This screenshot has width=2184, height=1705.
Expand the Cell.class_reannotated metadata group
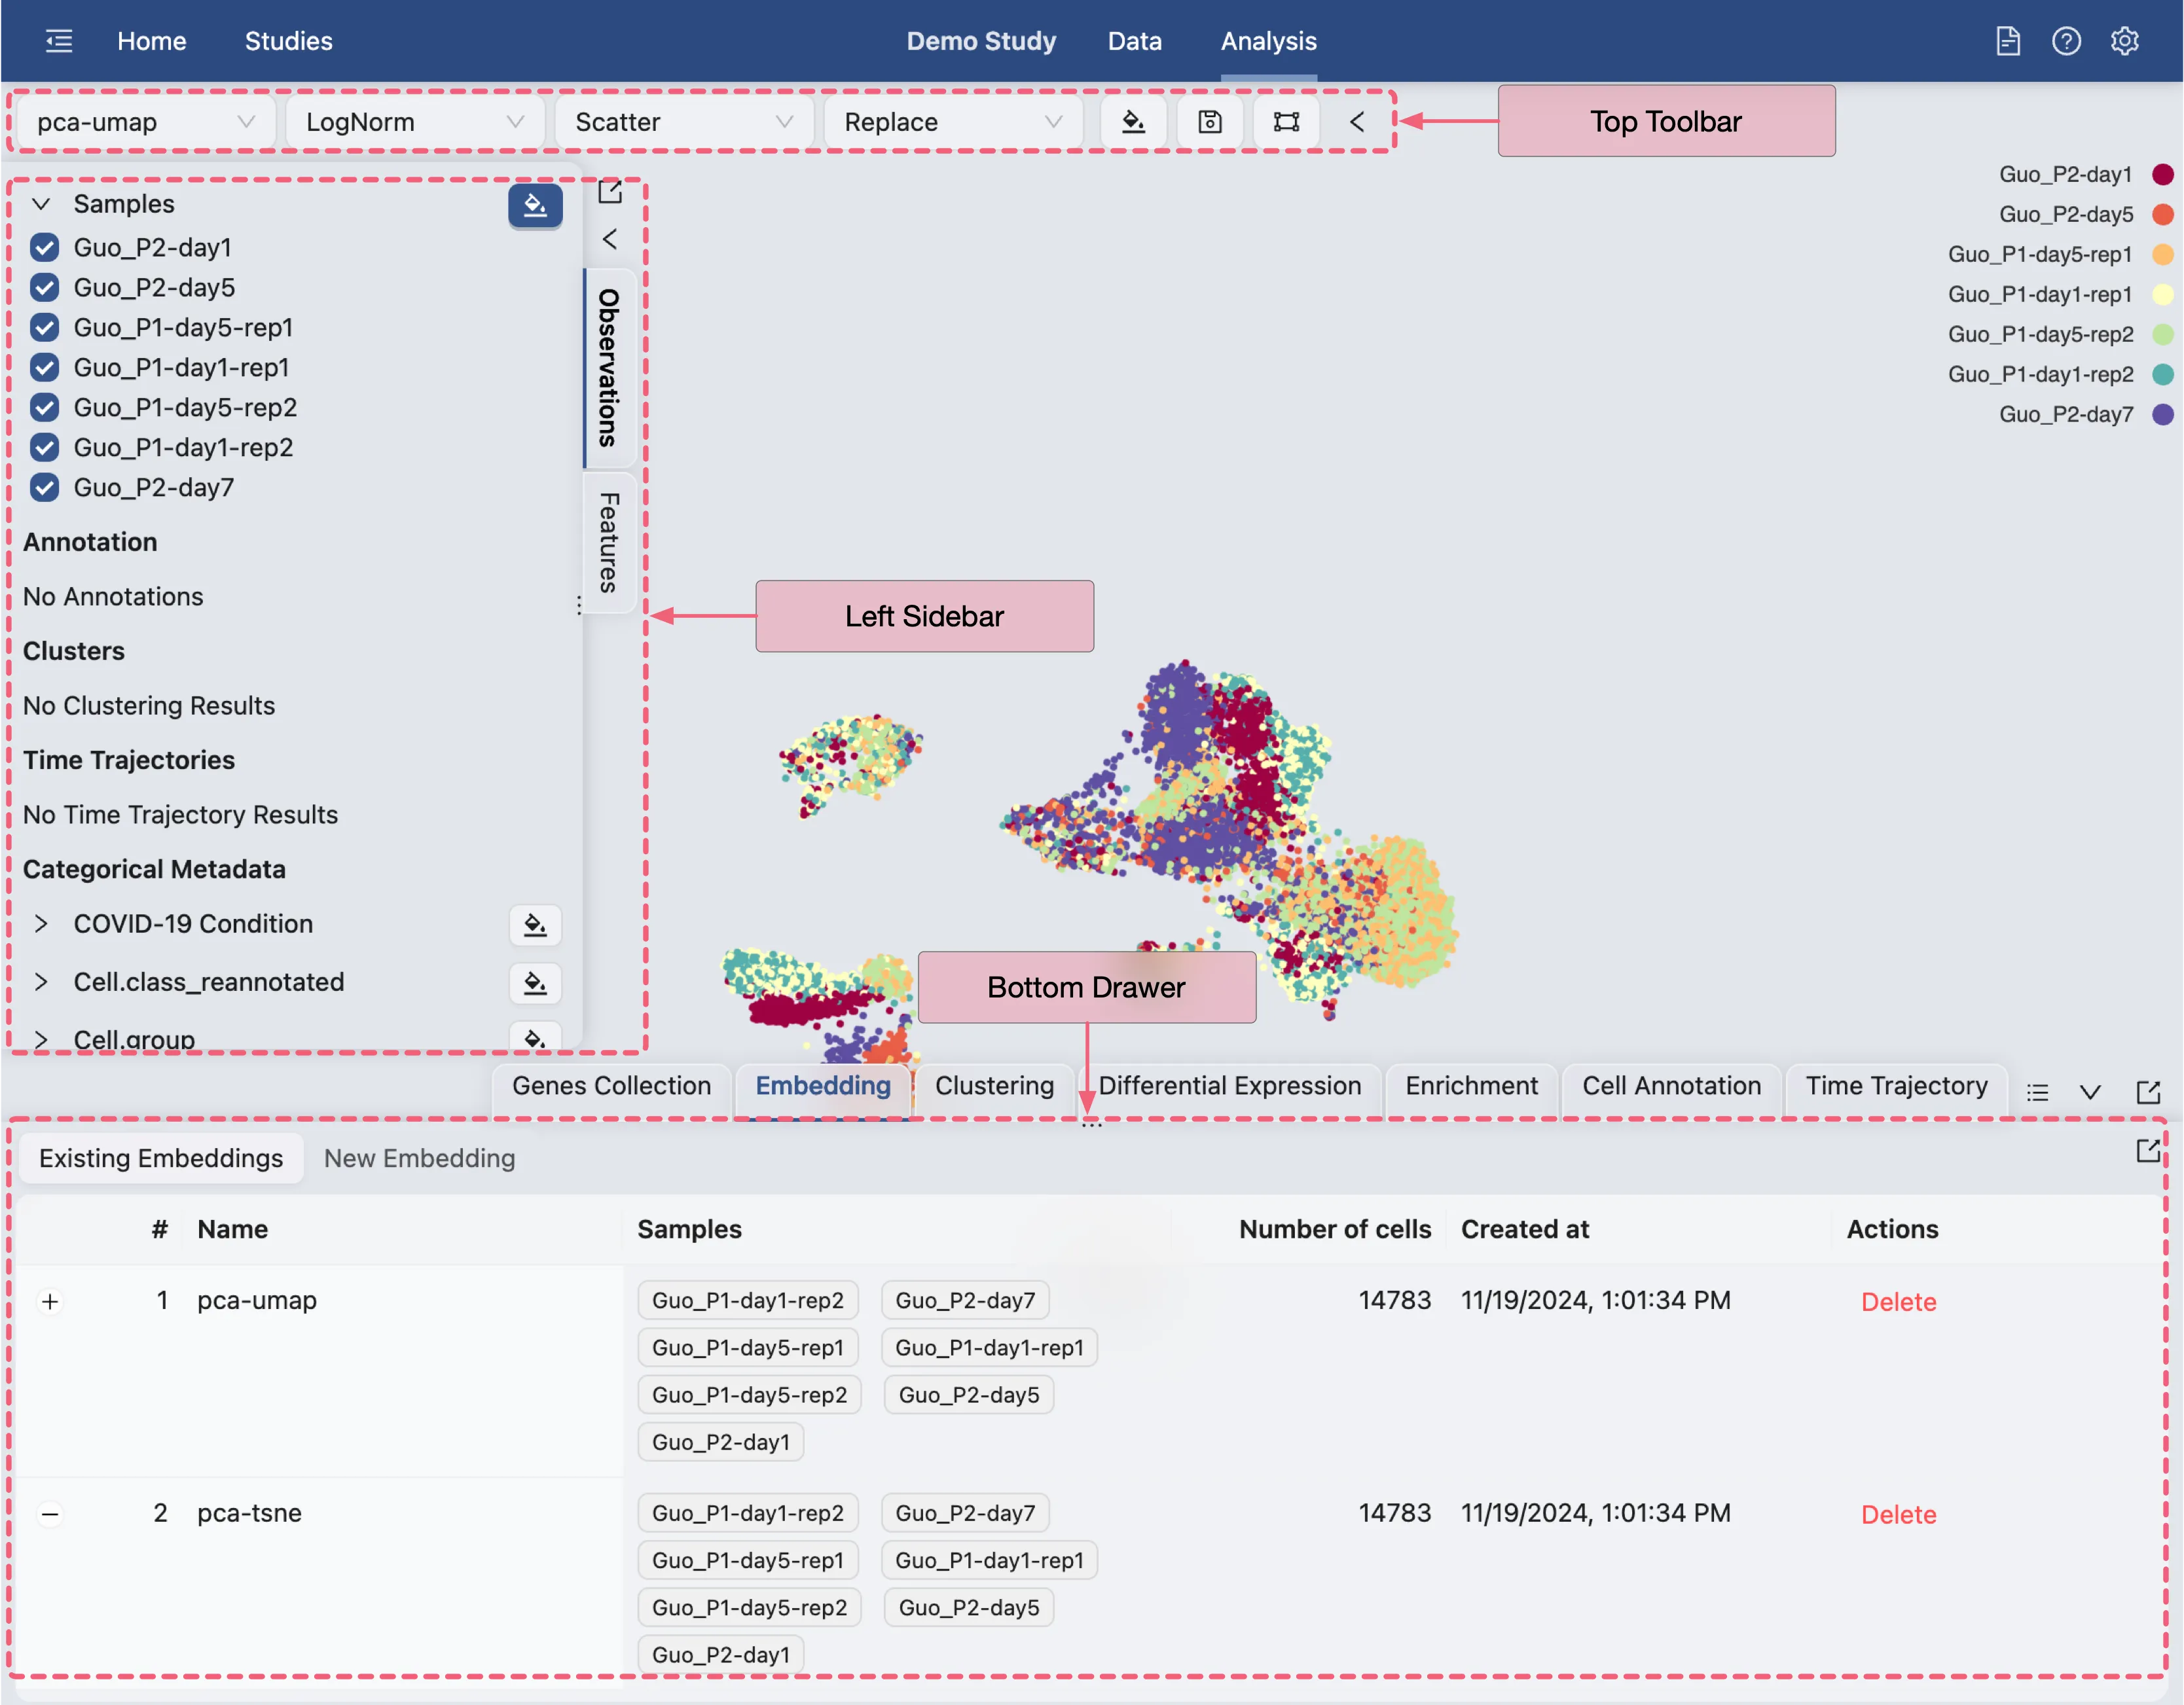[41, 982]
